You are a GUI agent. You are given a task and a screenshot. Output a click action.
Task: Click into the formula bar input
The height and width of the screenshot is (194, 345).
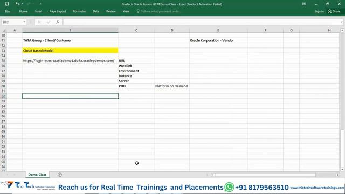(201, 22)
